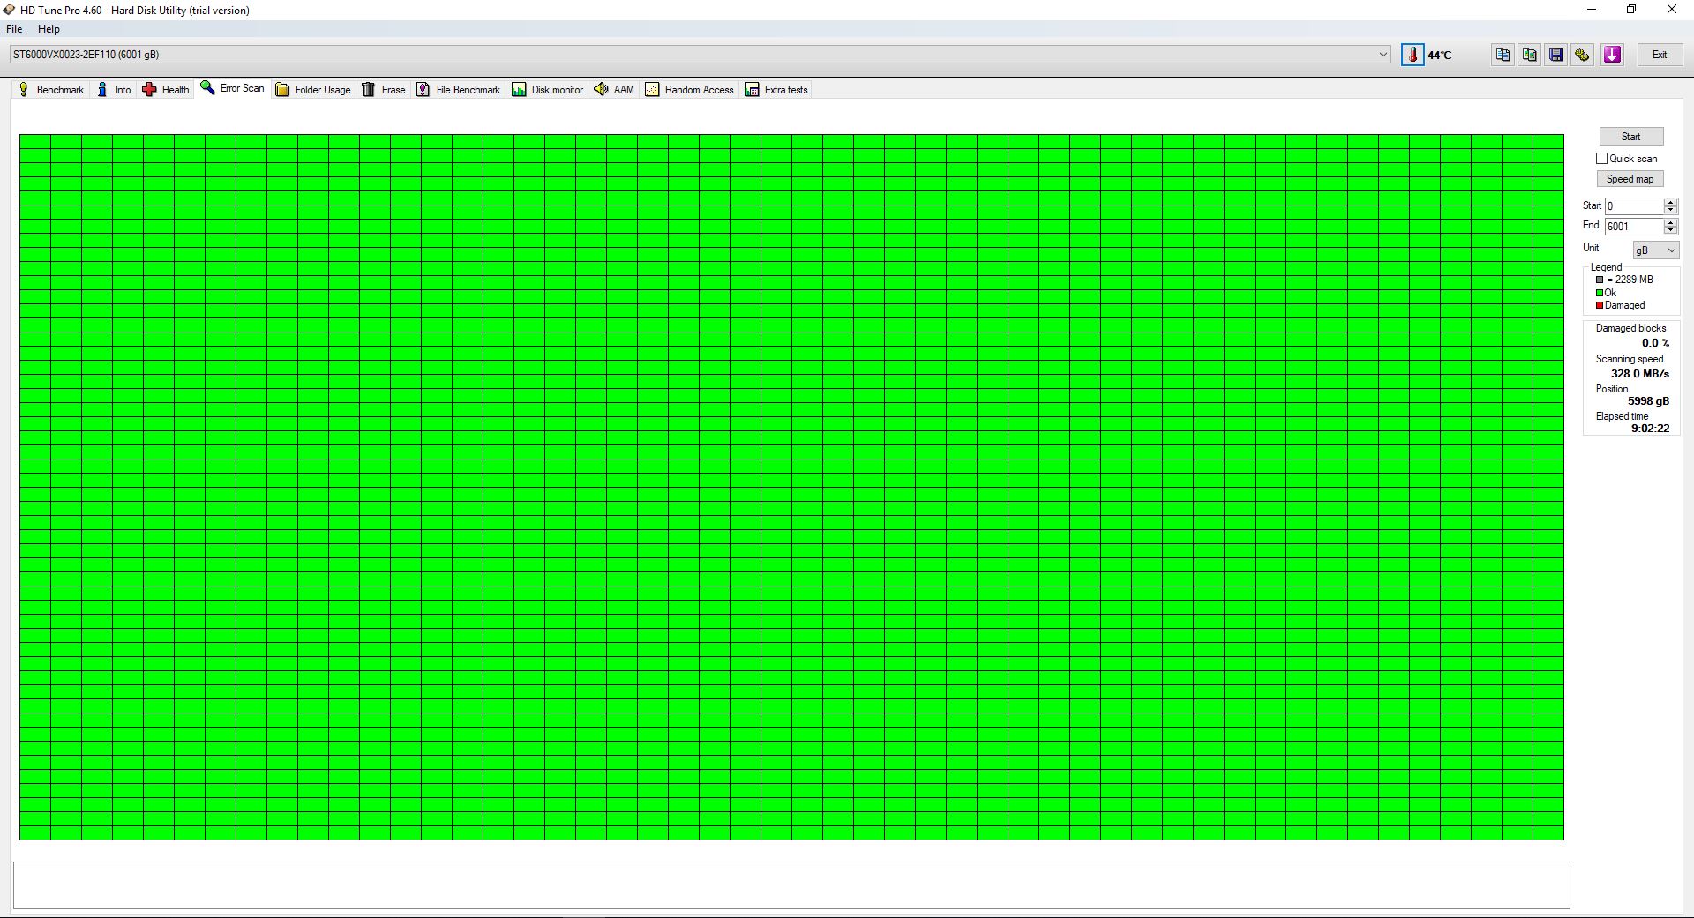Open the Random Access test
Image resolution: width=1694 pixels, height=918 pixels.
[x=690, y=89]
